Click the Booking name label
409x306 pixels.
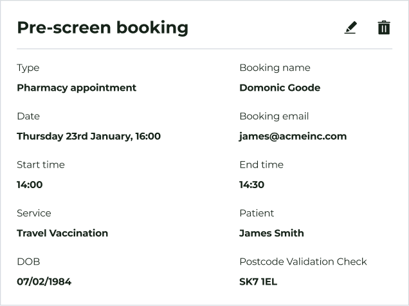[275, 68]
